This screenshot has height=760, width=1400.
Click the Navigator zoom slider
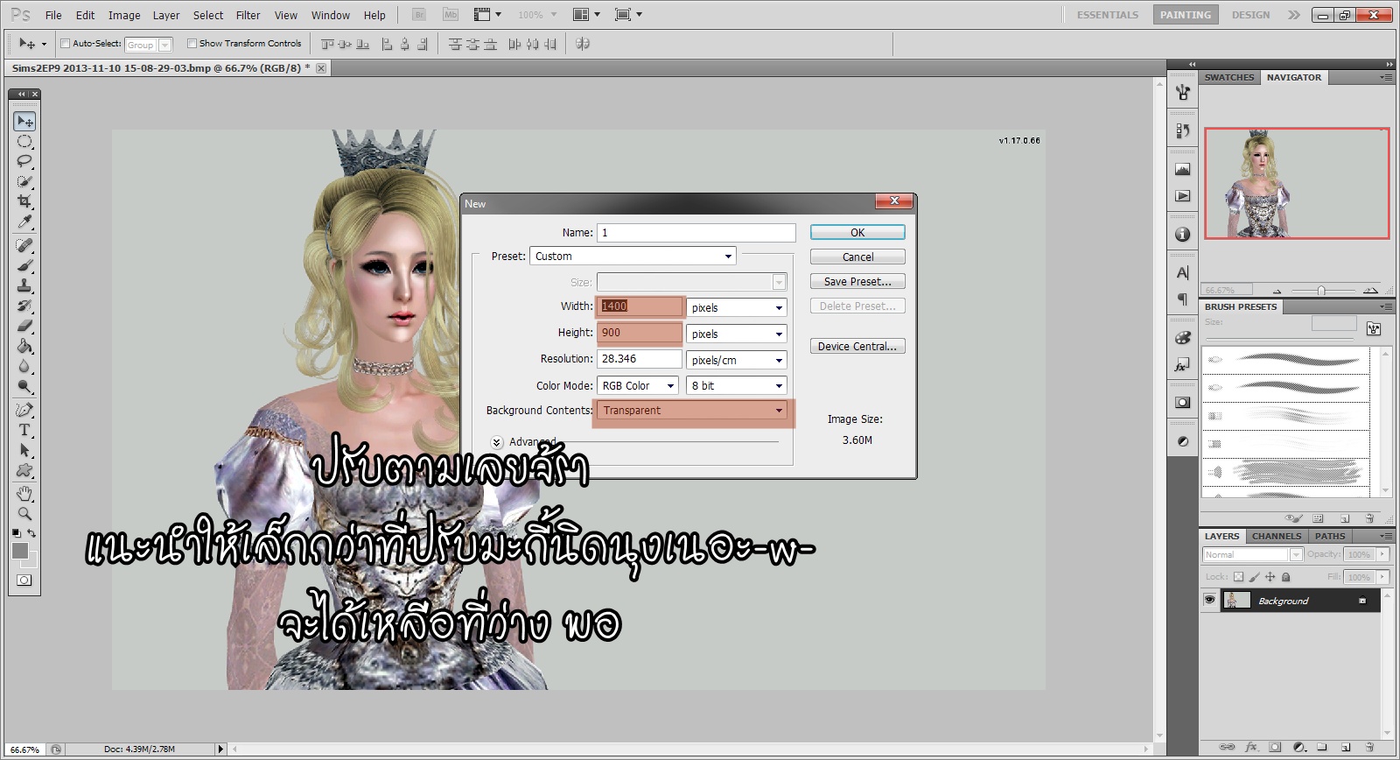[1321, 291]
